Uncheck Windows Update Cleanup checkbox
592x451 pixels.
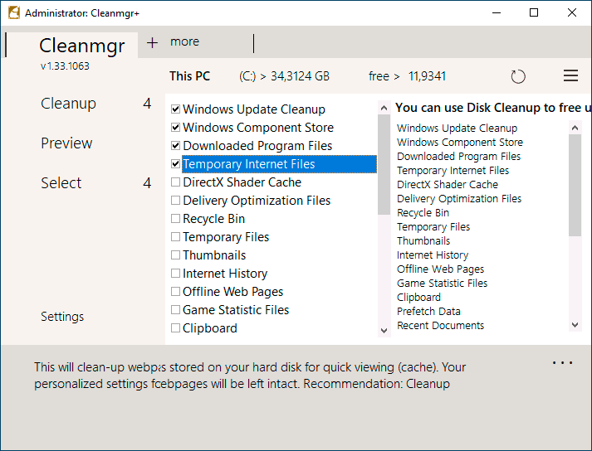pos(175,109)
